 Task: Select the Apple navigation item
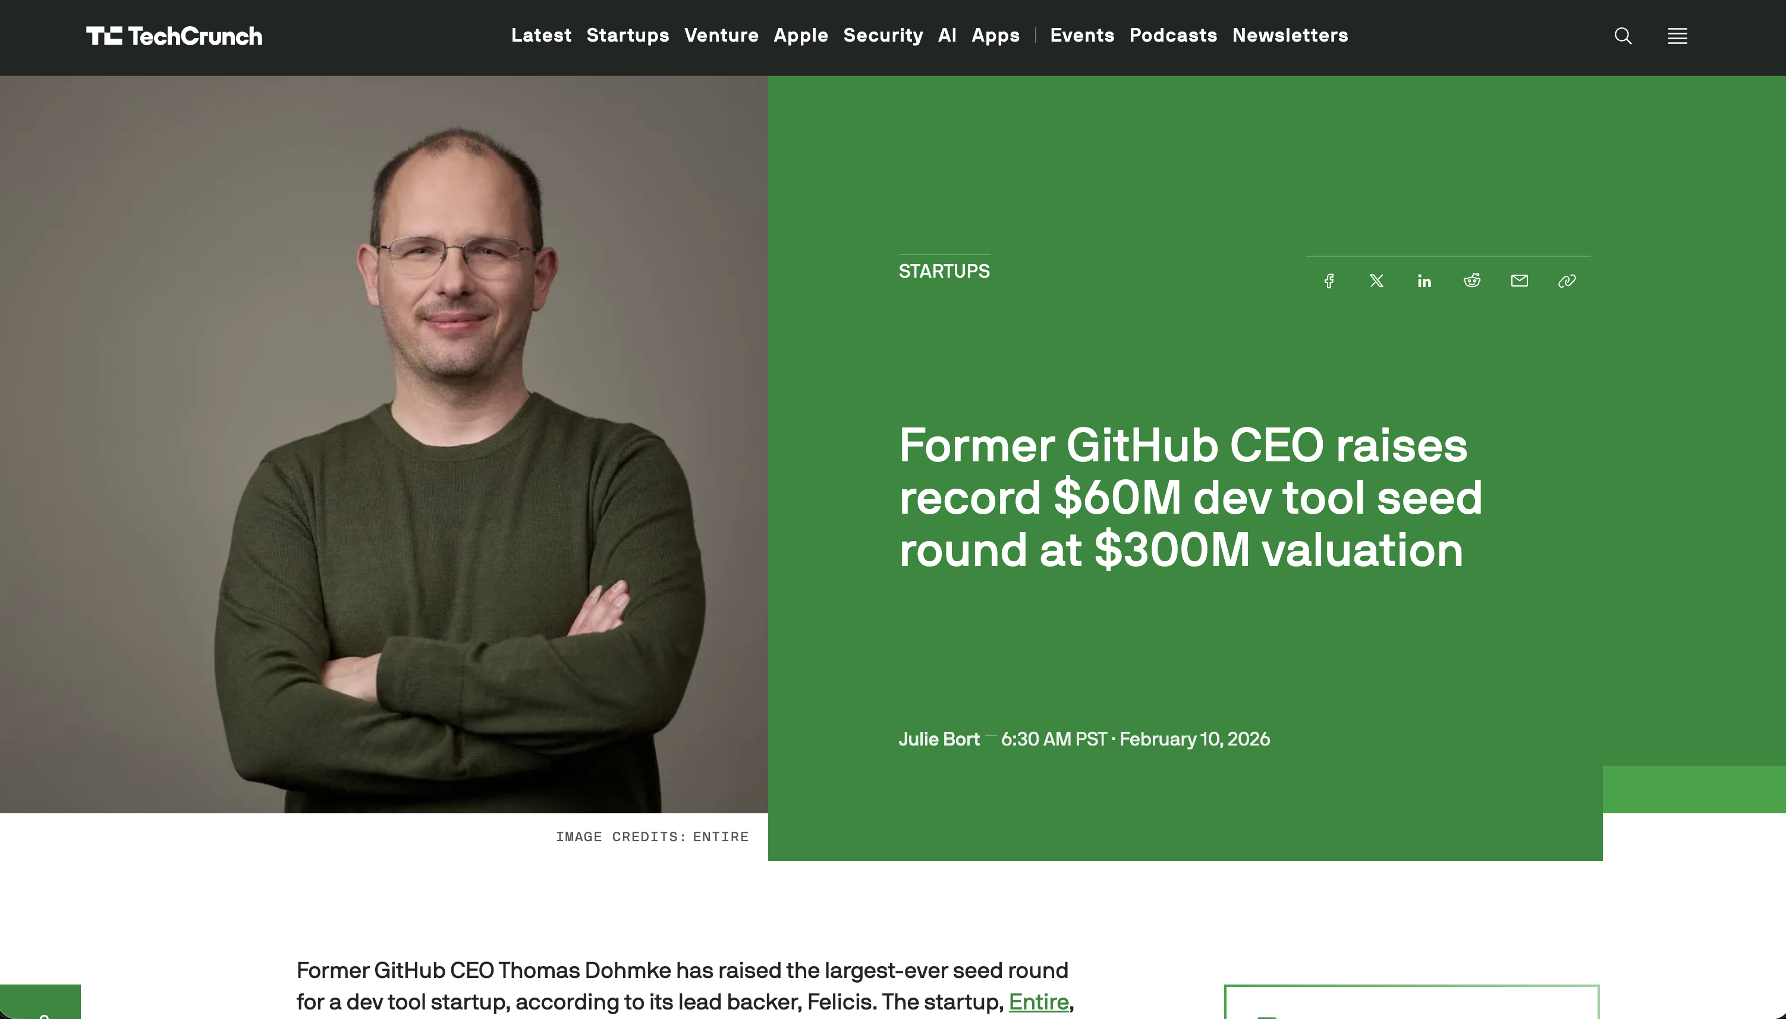pos(801,36)
